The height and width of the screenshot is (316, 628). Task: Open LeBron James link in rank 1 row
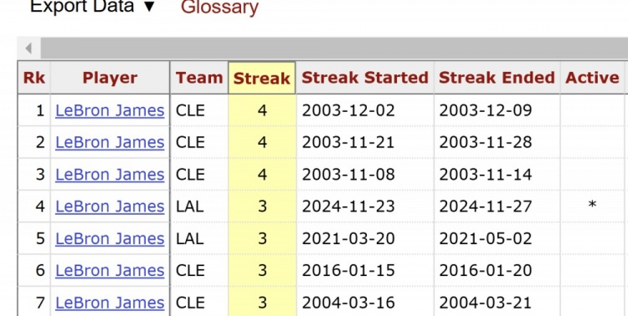(x=110, y=110)
